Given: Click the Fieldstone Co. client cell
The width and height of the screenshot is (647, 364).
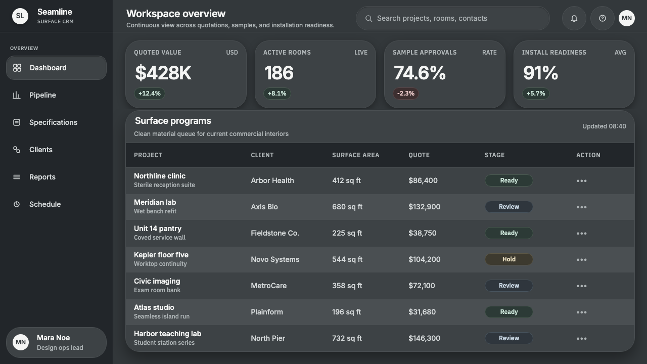Looking at the screenshot, I should click(275, 233).
